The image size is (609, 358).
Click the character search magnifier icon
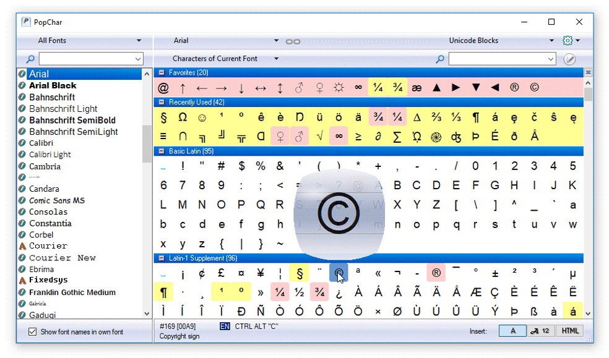440,59
